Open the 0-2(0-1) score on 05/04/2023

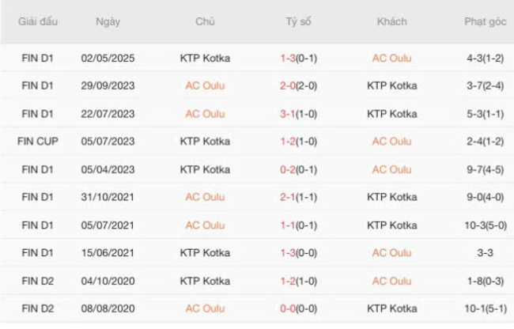(x=298, y=169)
